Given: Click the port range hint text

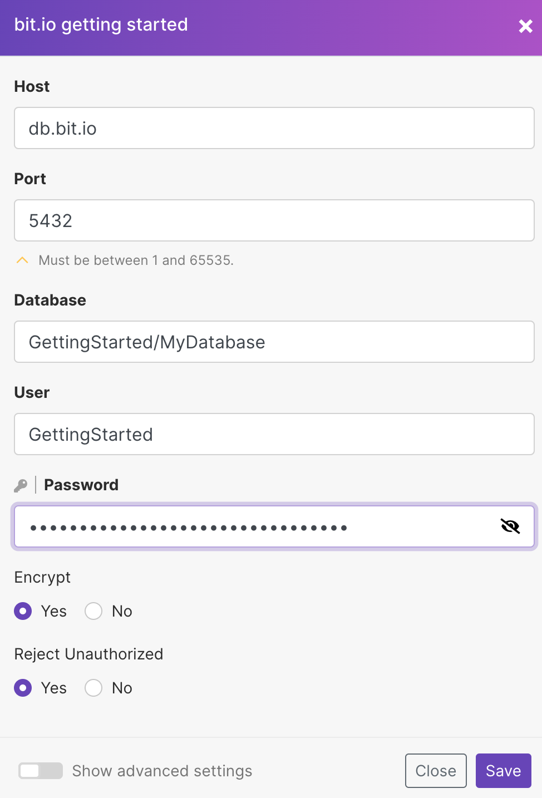Looking at the screenshot, I should 136,260.
